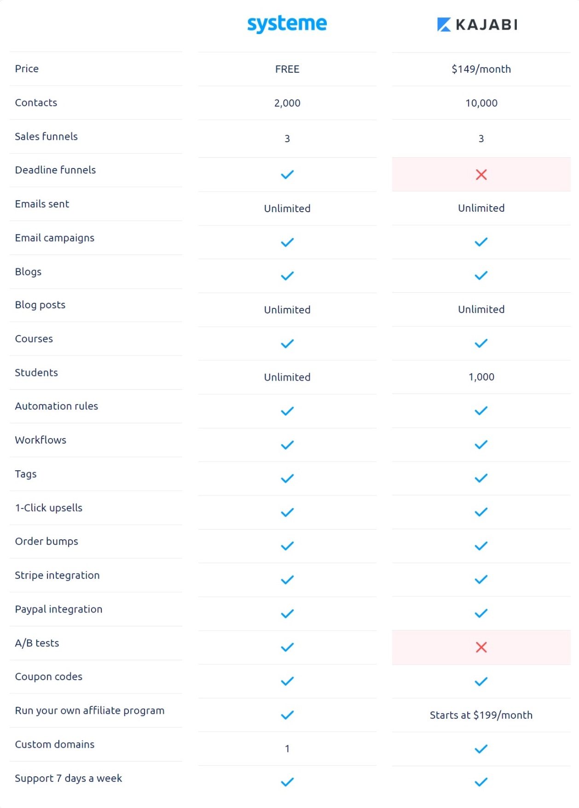The image size is (579, 808).
Task: Click the 'Automation rules' row label
Action: pyautogui.click(x=56, y=406)
